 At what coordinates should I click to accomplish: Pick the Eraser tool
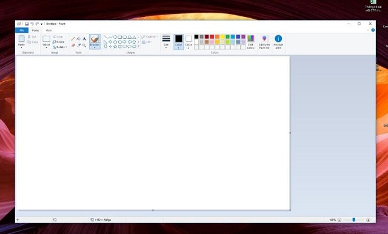pos(73,45)
